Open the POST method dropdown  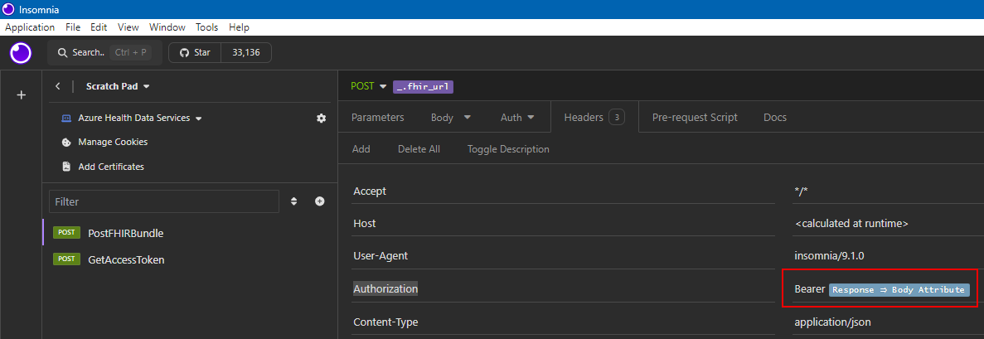click(x=369, y=86)
